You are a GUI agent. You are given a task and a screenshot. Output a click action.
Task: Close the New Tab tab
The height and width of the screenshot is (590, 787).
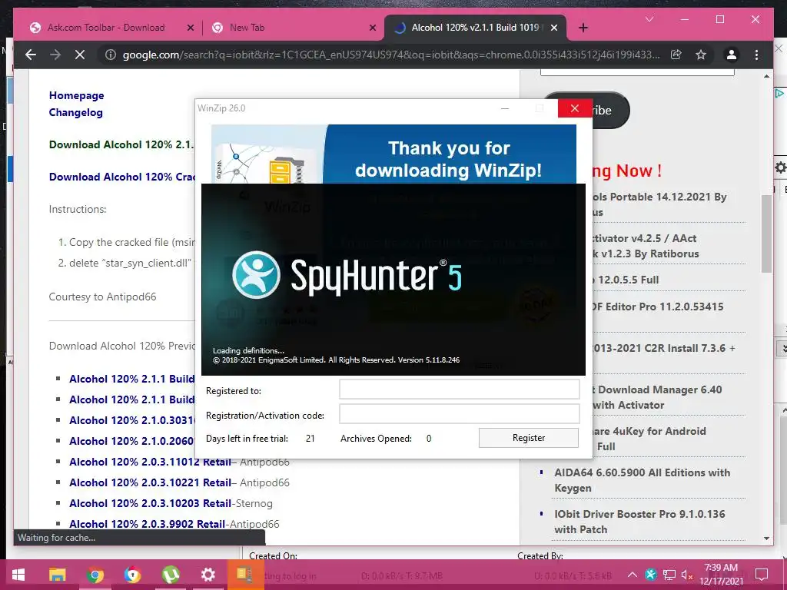coord(373,28)
